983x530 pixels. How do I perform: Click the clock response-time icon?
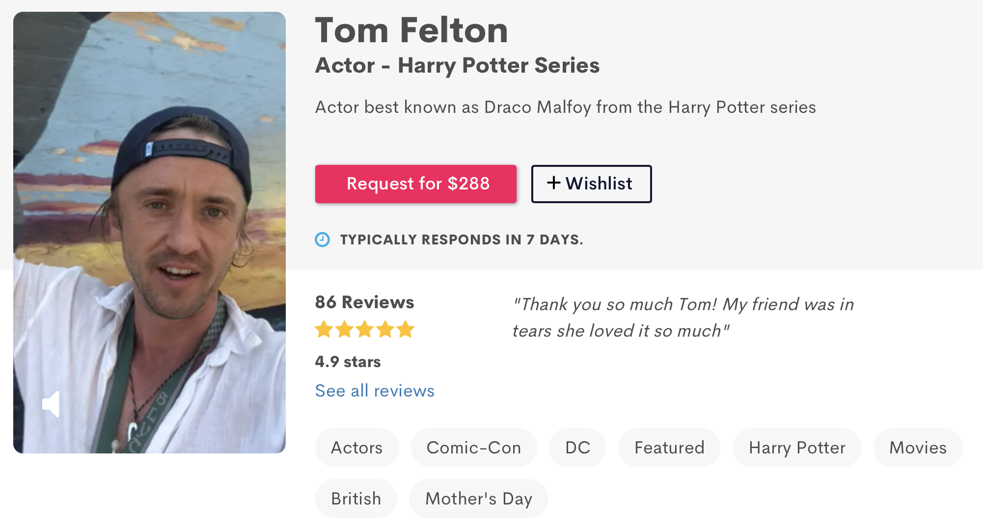(322, 239)
